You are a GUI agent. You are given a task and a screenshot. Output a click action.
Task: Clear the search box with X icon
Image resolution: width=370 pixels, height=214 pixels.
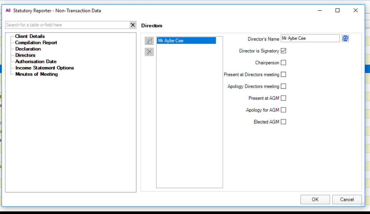click(133, 25)
